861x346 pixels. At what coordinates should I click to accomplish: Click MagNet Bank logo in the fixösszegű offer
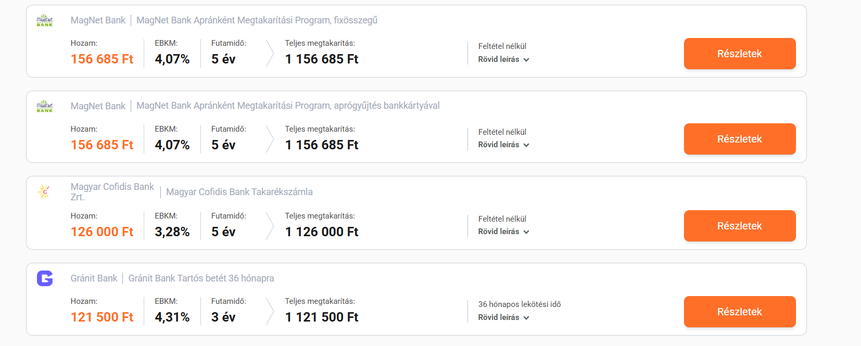click(x=45, y=21)
